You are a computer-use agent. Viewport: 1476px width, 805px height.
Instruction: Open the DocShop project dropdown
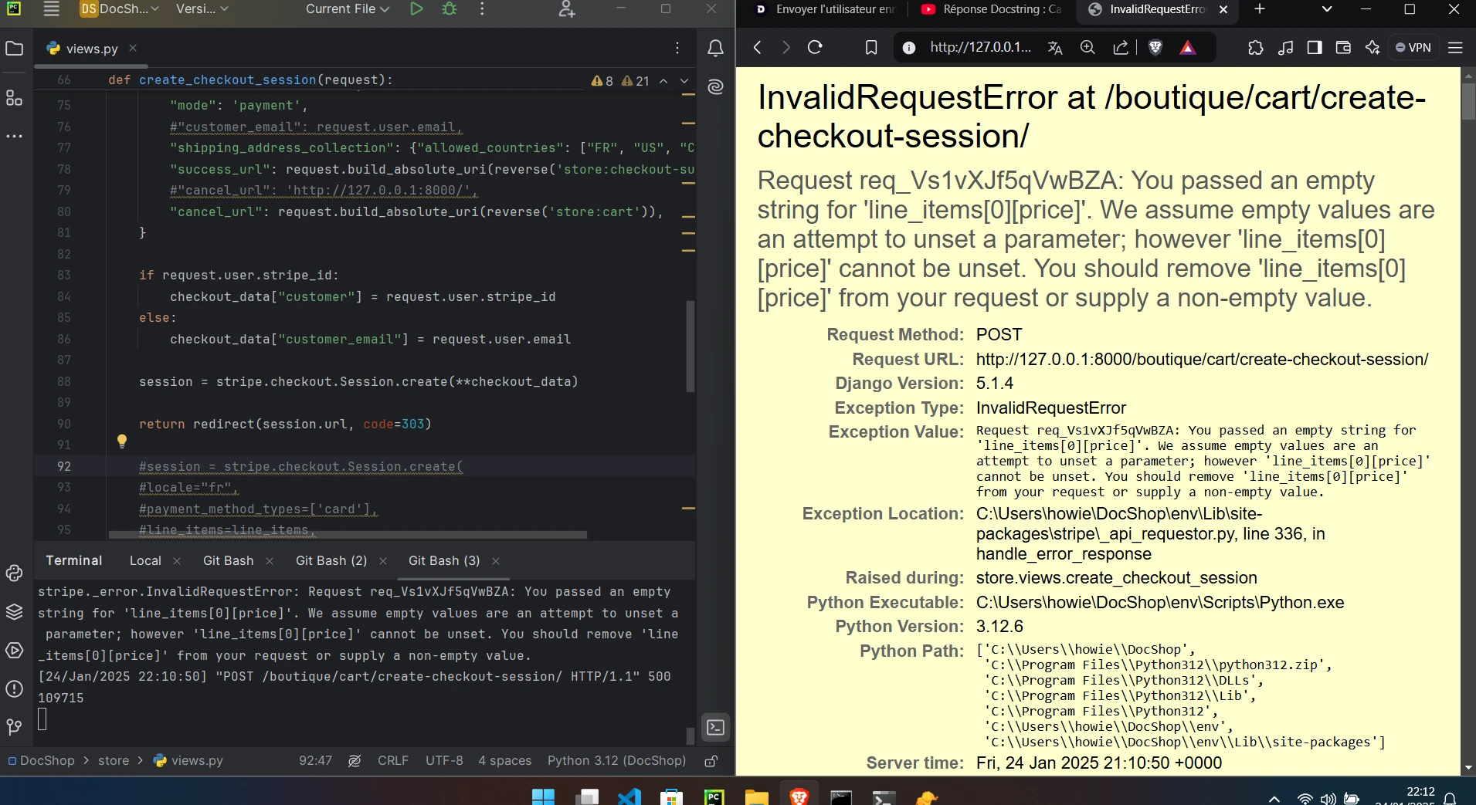click(x=120, y=9)
